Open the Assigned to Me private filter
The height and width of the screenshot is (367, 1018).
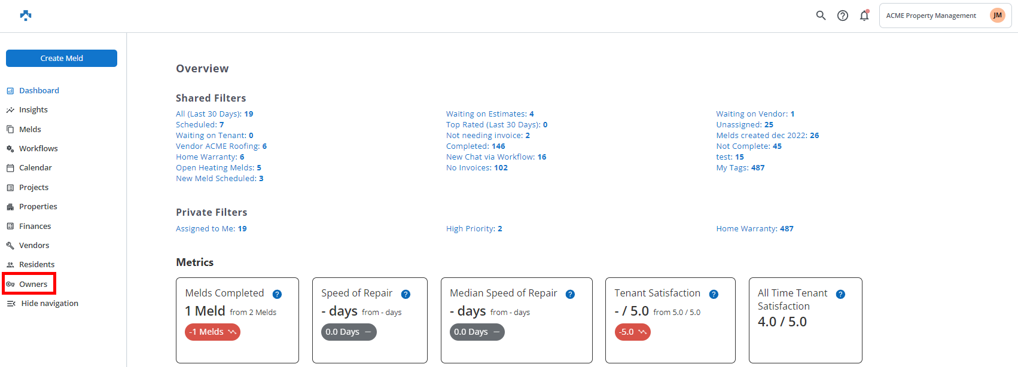coord(211,229)
